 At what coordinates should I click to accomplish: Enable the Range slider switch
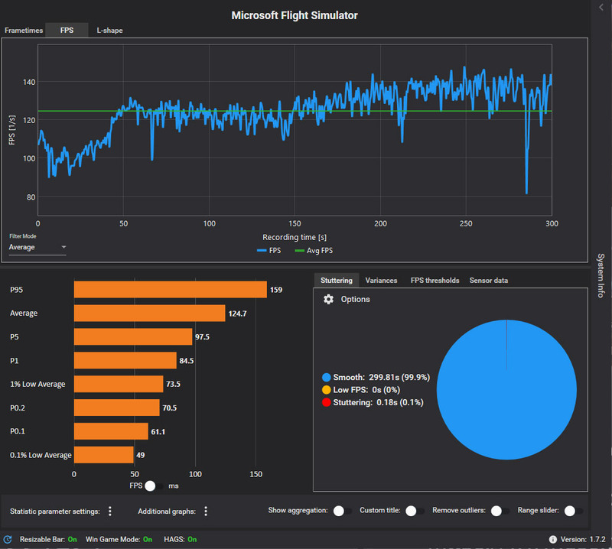(573, 511)
